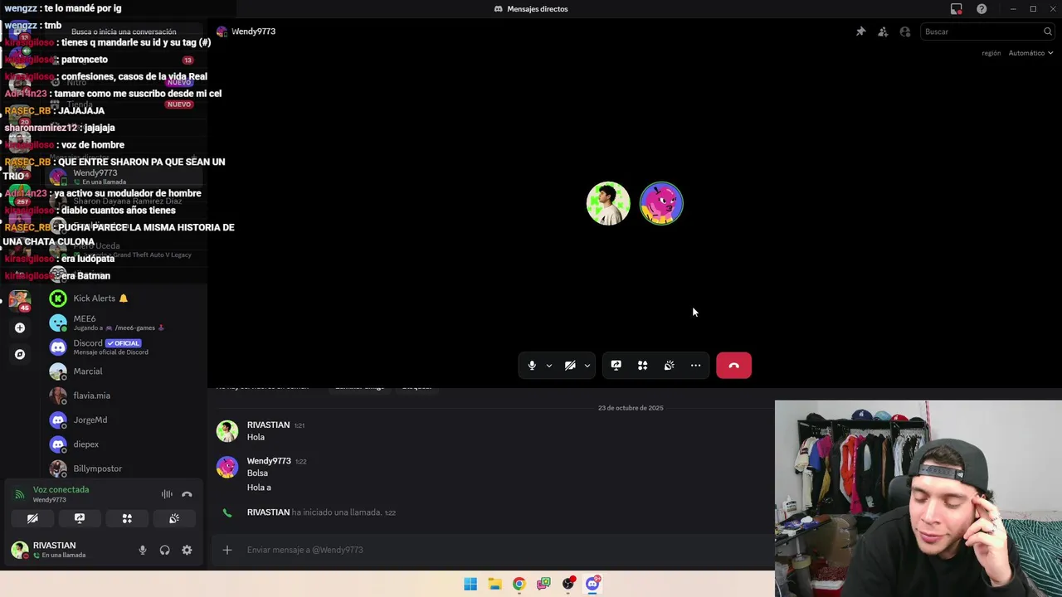This screenshot has width=1062, height=597.
Task: Open more call options (three dots)
Action: click(x=695, y=366)
